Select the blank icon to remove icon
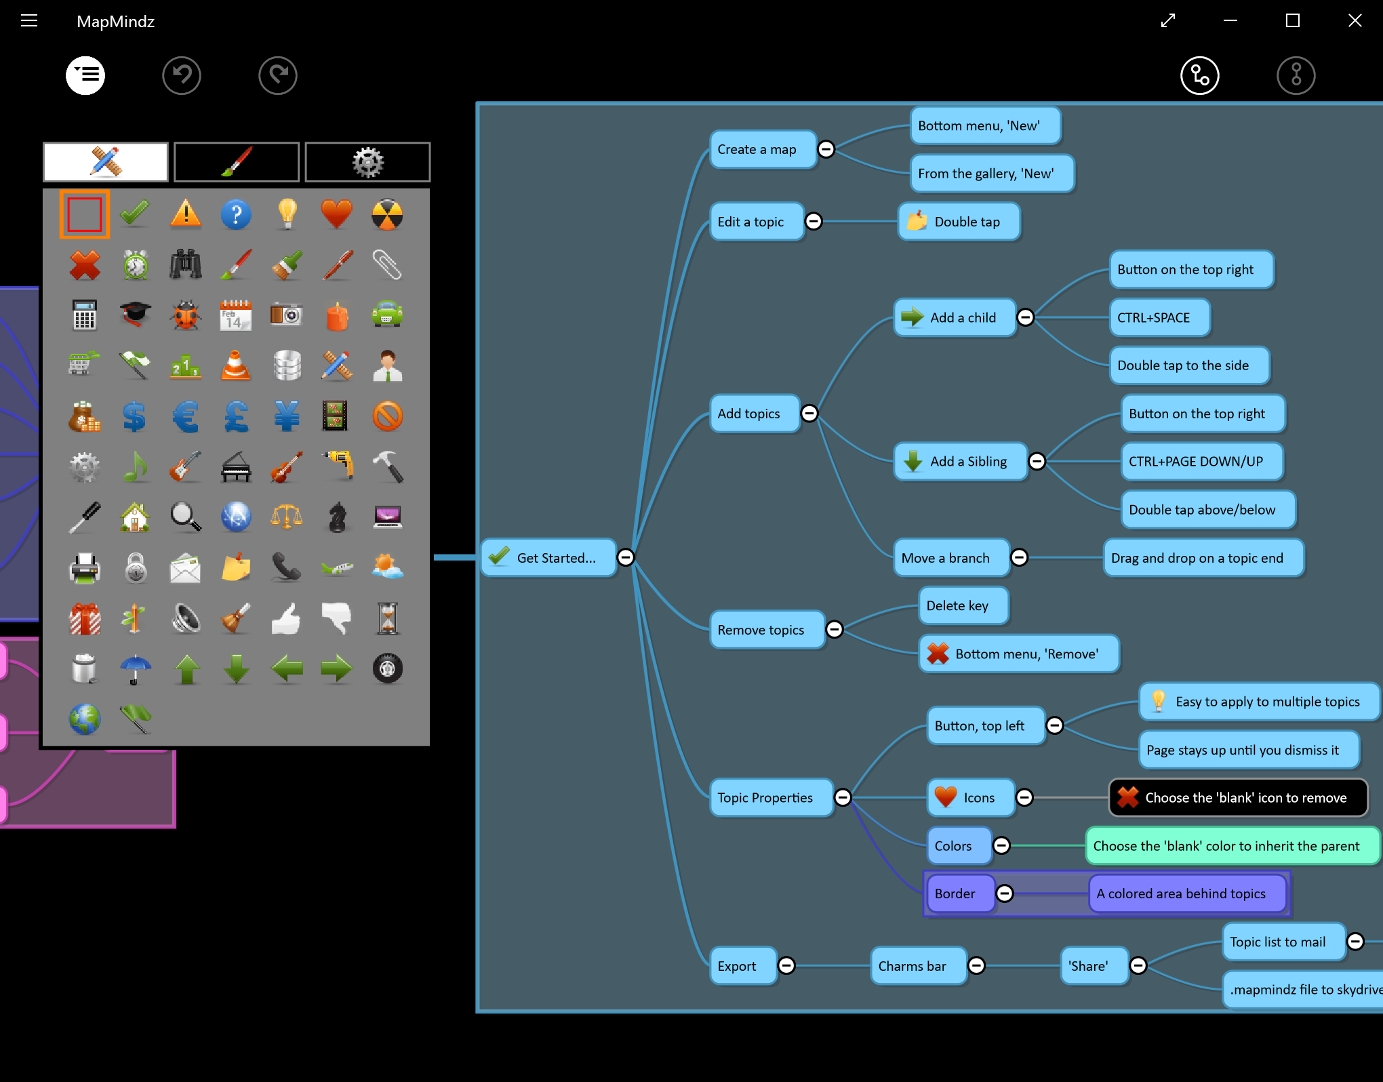 pyautogui.click(x=85, y=214)
